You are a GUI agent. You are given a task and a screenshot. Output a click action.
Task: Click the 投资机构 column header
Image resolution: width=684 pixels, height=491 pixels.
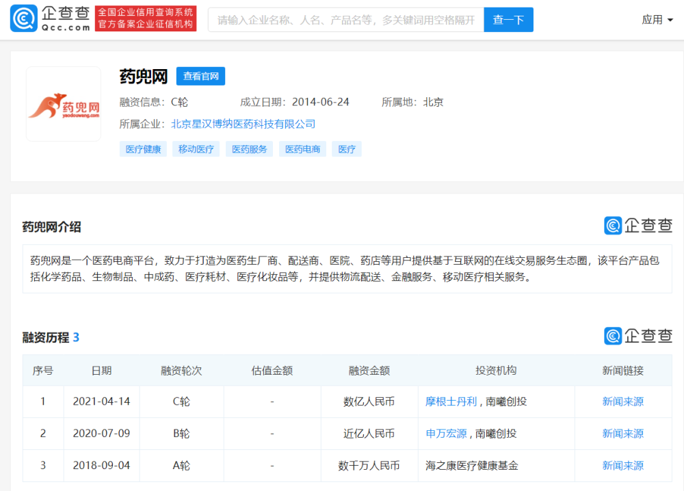496,371
